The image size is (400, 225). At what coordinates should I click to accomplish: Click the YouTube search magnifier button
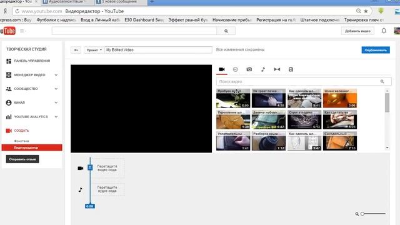click(226, 31)
